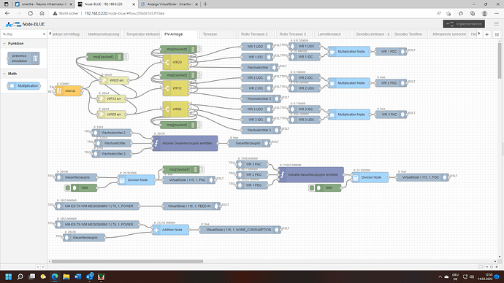Viewport: 504px width, 283px height.
Task: Zoom out the workspace with minus icon
Action: pyautogui.click(x=486, y=267)
